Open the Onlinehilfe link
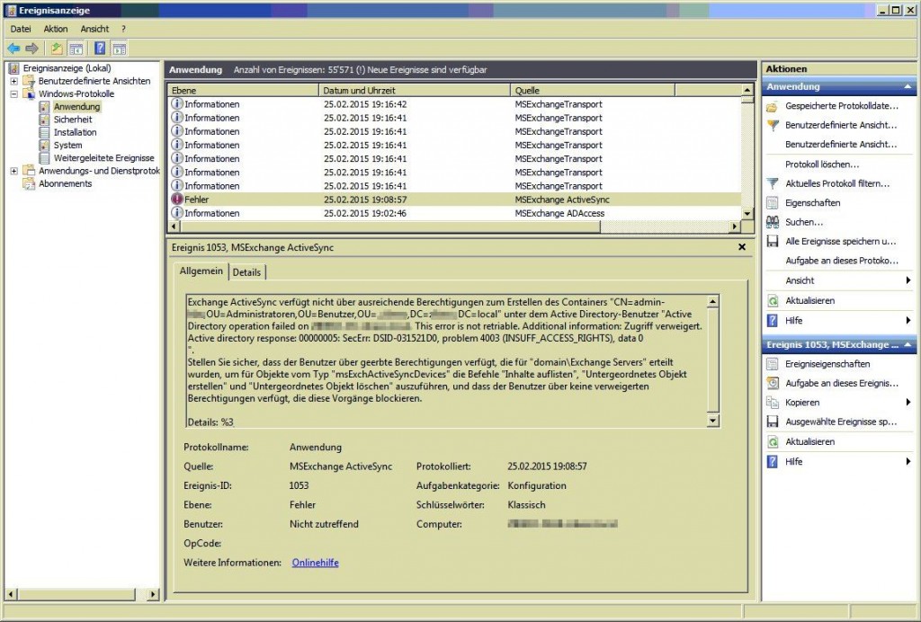 coord(315,563)
